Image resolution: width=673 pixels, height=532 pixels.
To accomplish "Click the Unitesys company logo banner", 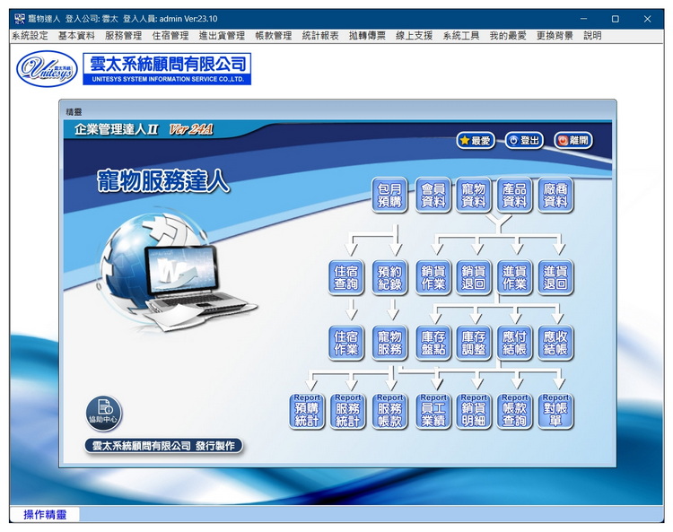I will (x=134, y=69).
